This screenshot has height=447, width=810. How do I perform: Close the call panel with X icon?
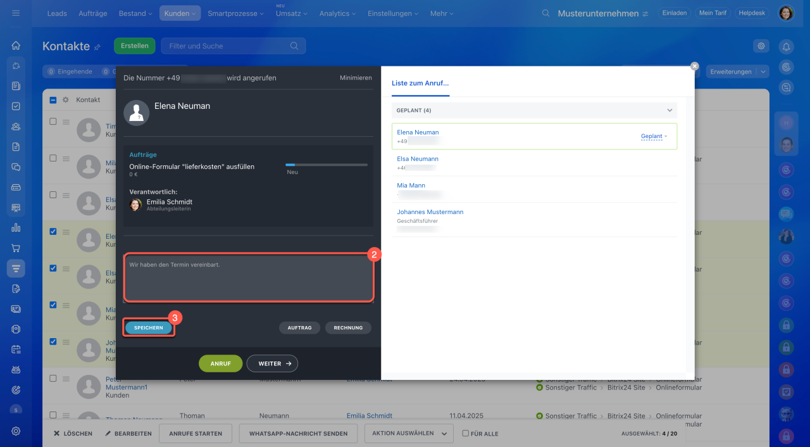[x=695, y=66]
